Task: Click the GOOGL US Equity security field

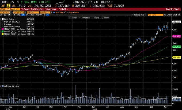Action: click(x=10, y=9)
